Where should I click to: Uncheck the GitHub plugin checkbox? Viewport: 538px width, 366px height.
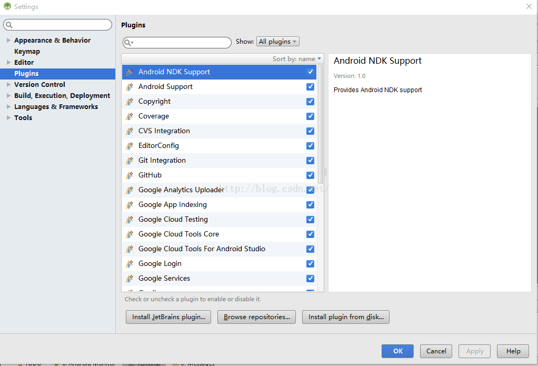pyautogui.click(x=310, y=175)
